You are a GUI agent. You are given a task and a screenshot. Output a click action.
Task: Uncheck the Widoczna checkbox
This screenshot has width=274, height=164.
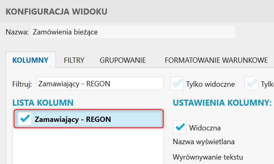[x=180, y=127]
